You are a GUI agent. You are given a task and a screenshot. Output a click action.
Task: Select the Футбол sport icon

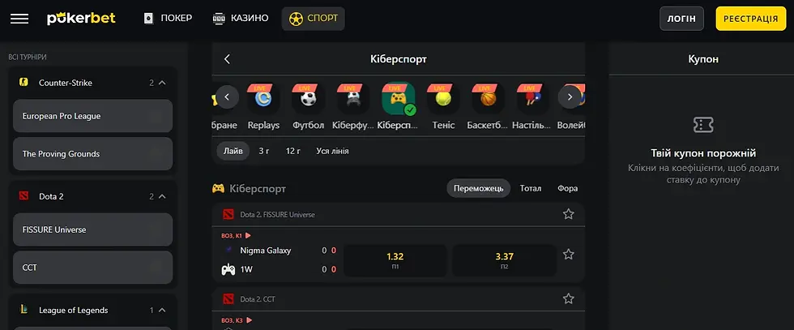pyautogui.click(x=308, y=98)
